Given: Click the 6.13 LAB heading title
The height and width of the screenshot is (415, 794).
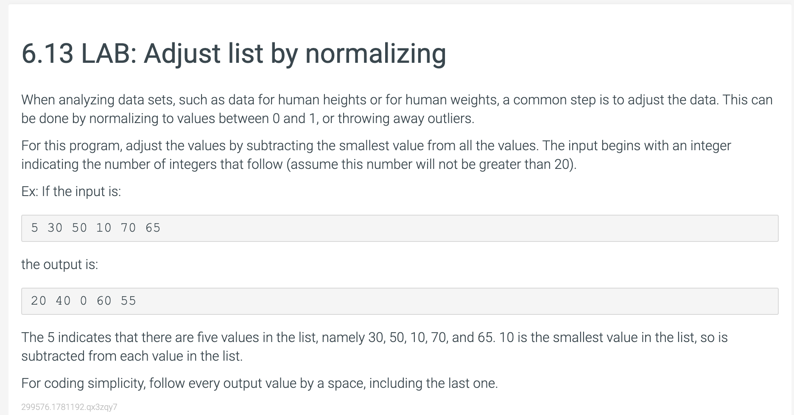Looking at the screenshot, I should [234, 54].
